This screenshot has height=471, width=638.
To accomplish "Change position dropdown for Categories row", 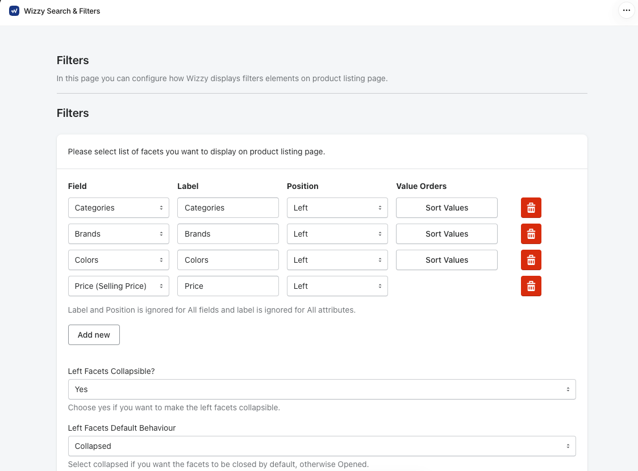I will click(x=337, y=208).
